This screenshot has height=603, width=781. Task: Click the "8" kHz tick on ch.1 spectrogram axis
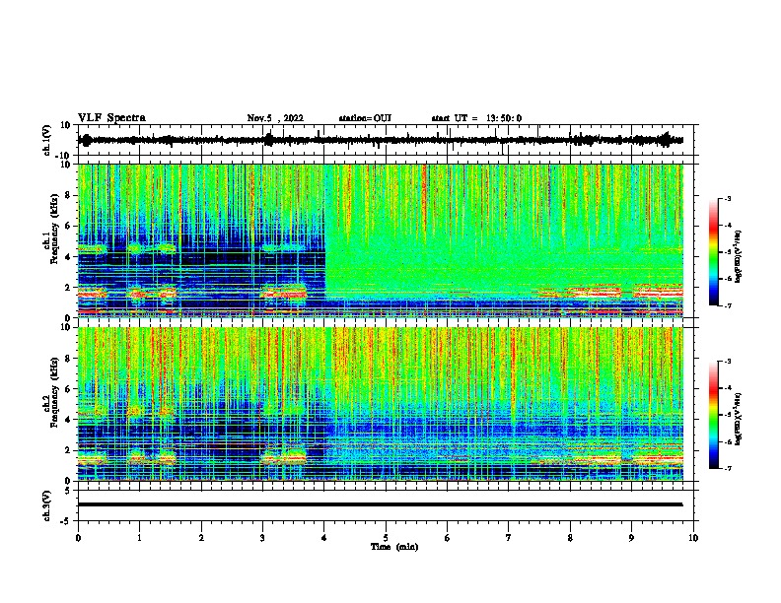(68, 195)
